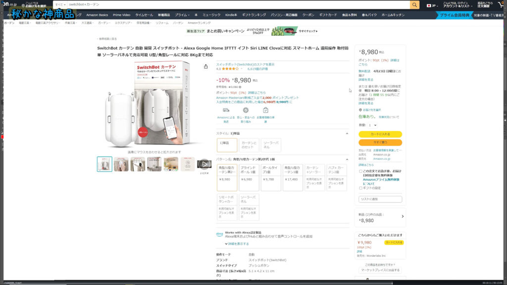
Task: Click the Works with Alexa badge icon
Action: click(x=219, y=234)
